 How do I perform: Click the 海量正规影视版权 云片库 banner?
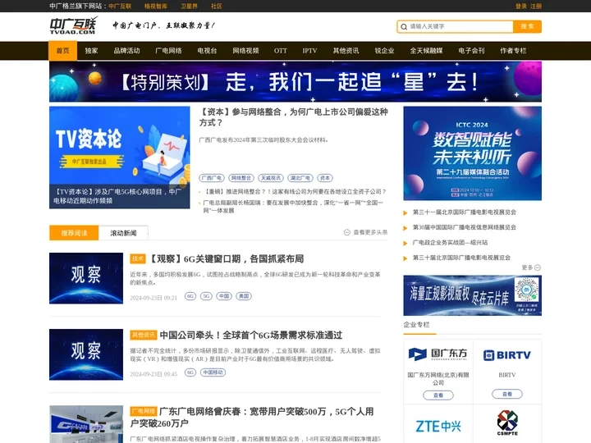472,295
